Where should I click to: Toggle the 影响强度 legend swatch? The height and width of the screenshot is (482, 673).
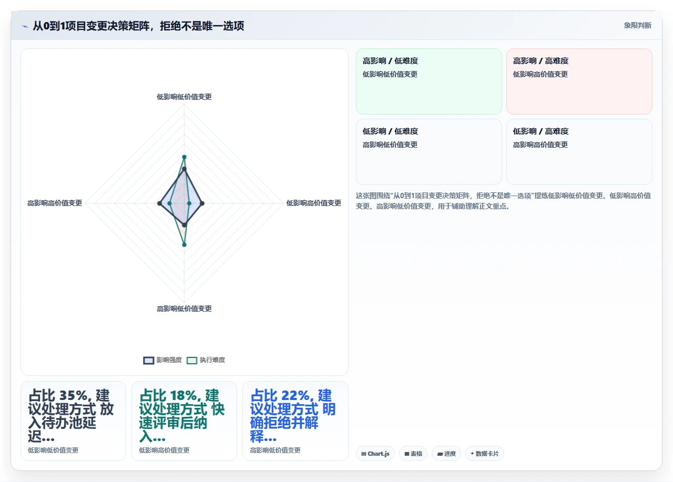(x=149, y=360)
